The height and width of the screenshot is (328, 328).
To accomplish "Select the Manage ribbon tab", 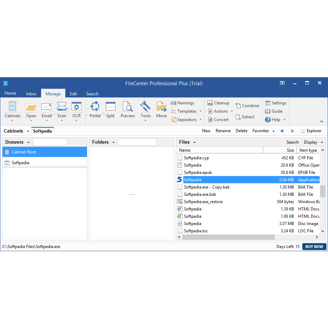I will (x=53, y=94).
